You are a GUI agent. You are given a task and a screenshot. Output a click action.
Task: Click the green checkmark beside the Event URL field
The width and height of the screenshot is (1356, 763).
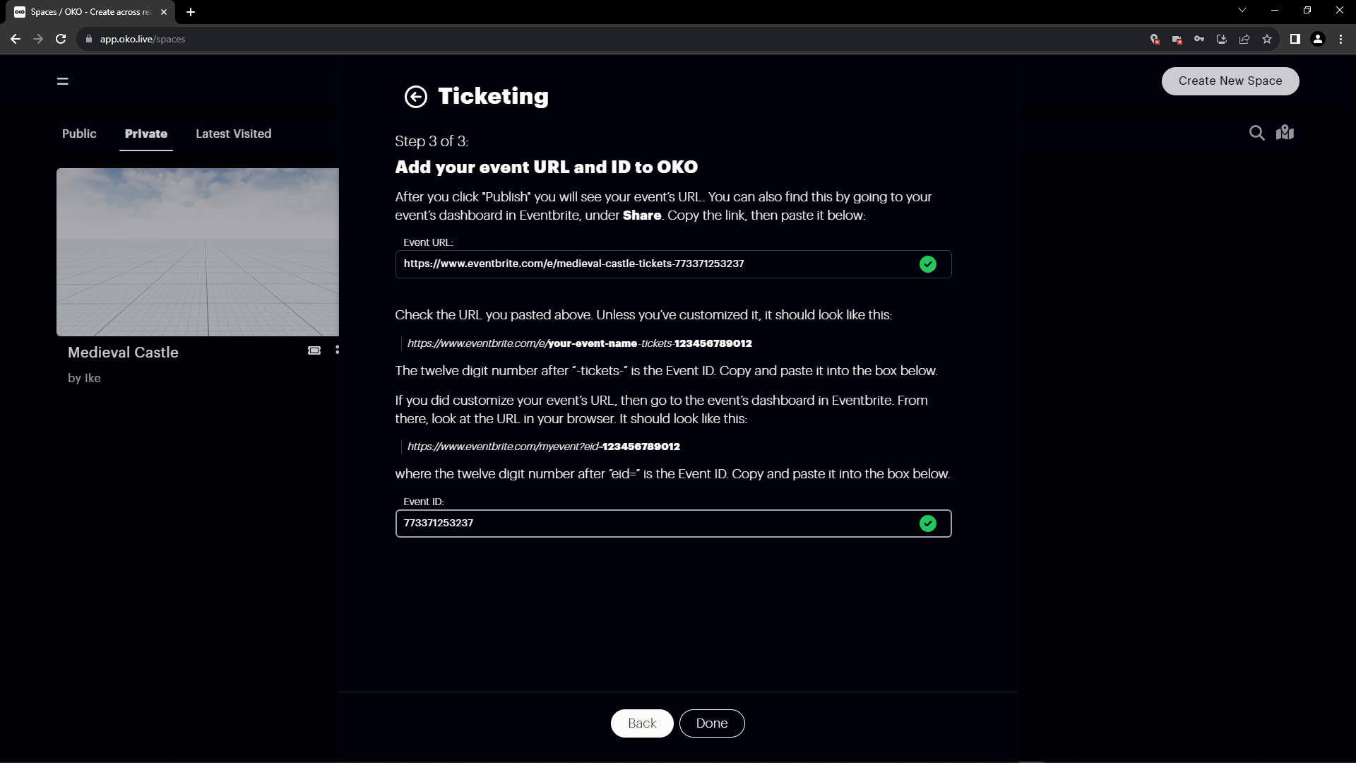(x=928, y=264)
